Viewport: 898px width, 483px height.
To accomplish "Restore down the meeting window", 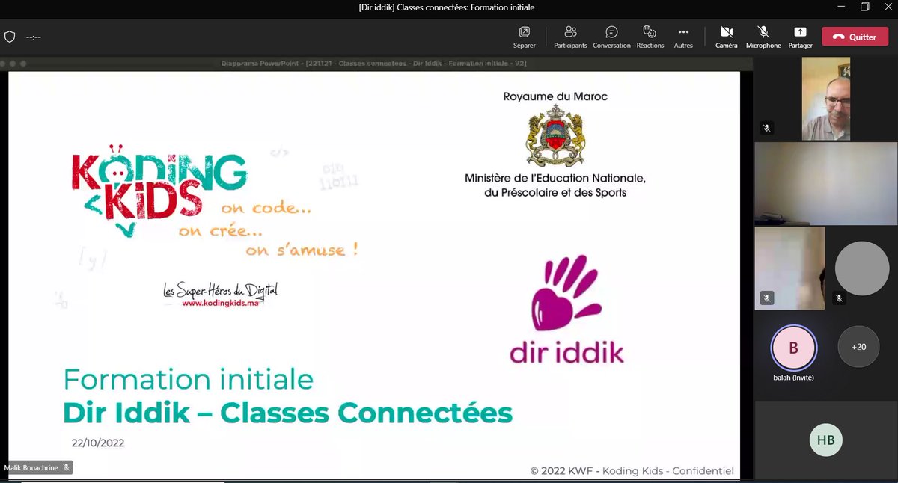I will click(x=864, y=7).
